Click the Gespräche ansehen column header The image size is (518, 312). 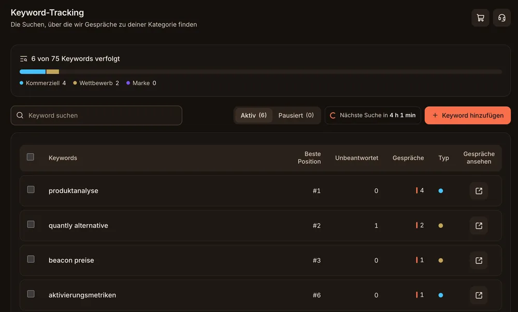tap(479, 158)
